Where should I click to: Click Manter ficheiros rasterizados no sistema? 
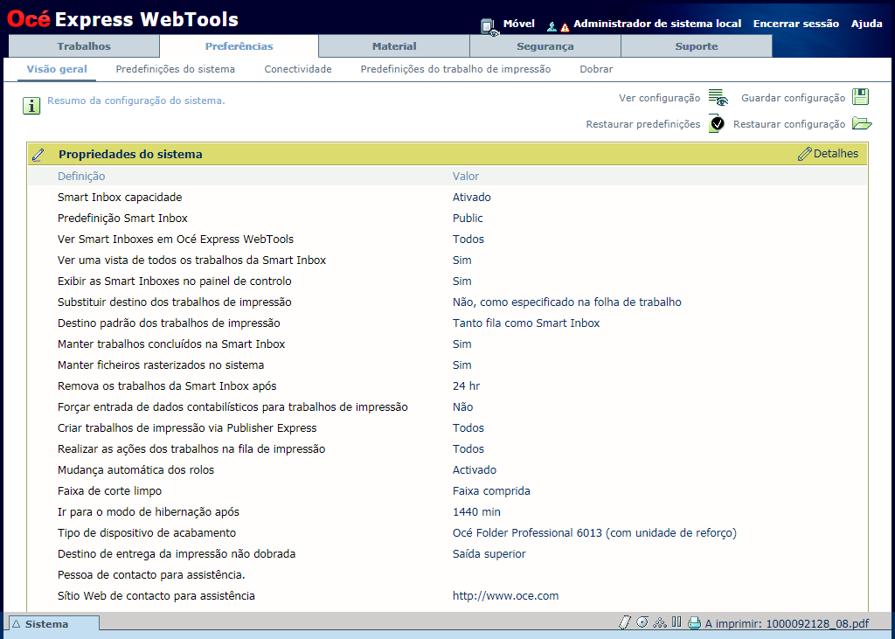pos(161,365)
